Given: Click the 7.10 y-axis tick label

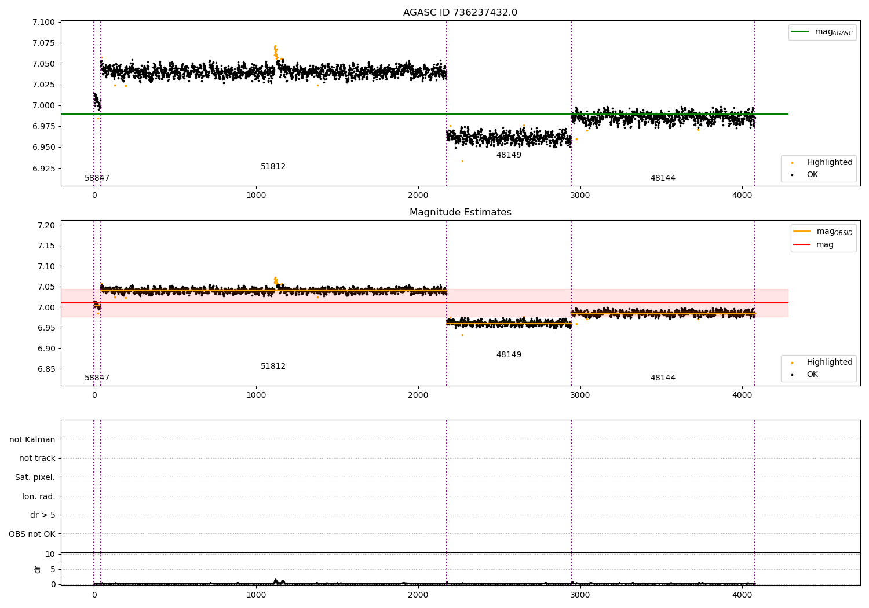Looking at the screenshot, I should [46, 266].
